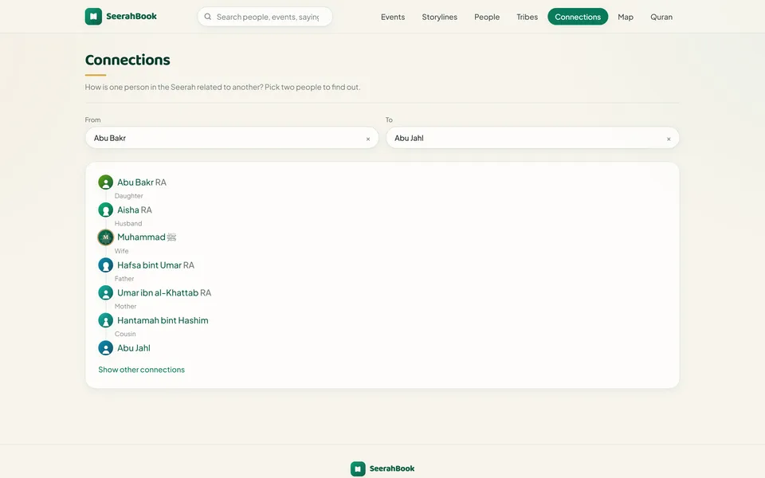765x478 pixels.
Task: Open the Muhammad name link
Action: pos(147,237)
